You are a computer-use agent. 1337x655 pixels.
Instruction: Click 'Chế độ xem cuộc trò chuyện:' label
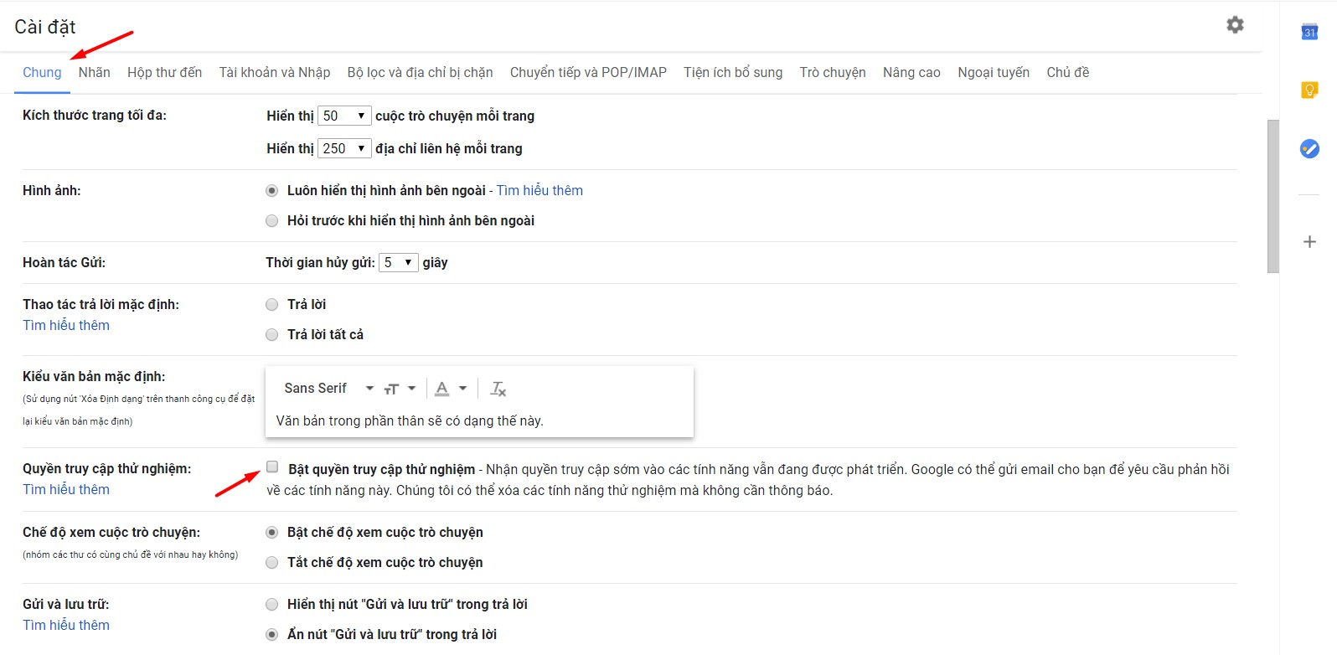(x=111, y=533)
